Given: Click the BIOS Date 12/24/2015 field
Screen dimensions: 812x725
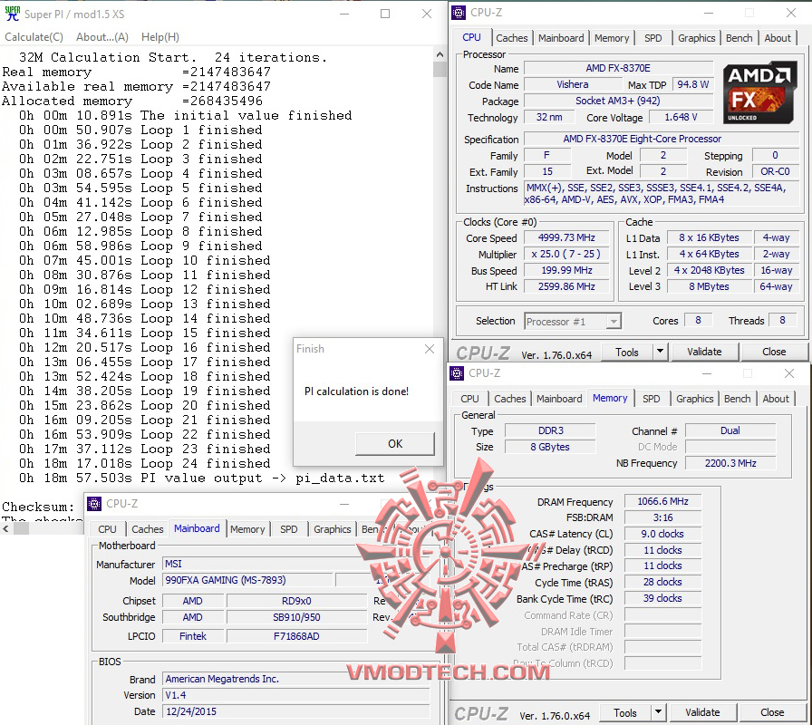Looking at the screenshot, I should tap(296, 711).
